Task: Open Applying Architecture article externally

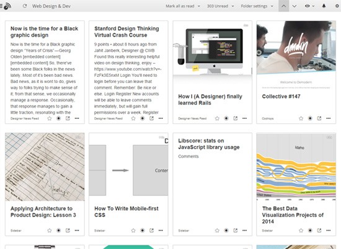Action: tap(68, 230)
